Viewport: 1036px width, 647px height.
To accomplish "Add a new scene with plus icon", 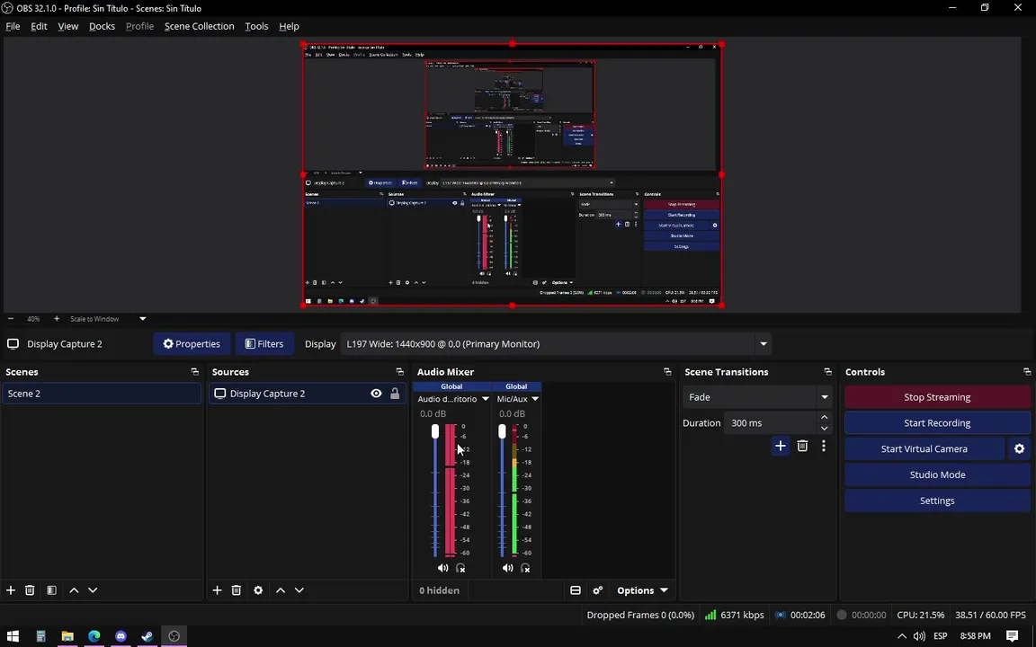I will pyautogui.click(x=11, y=590).
